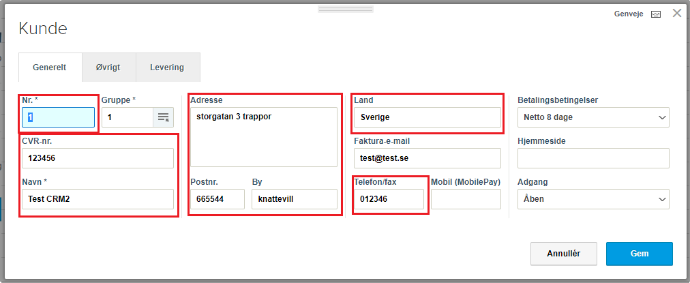The width and height of the screenshot is (690, 283).
Task: Select the Faktura-e-mail field
Action: click(x=427, y=158)
